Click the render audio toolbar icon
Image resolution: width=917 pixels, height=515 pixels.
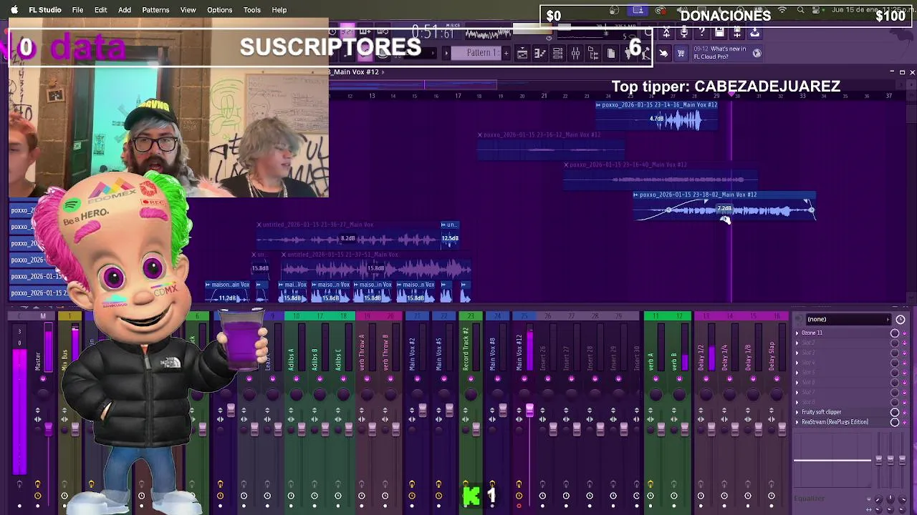point(737,32)
